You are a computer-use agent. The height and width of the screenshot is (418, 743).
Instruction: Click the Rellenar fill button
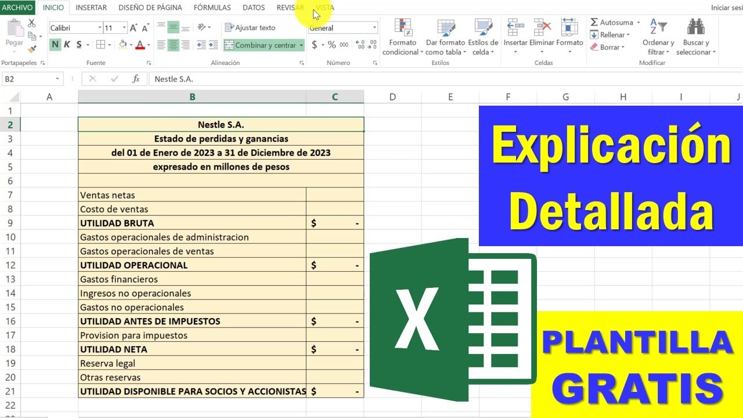click(610, 35)
